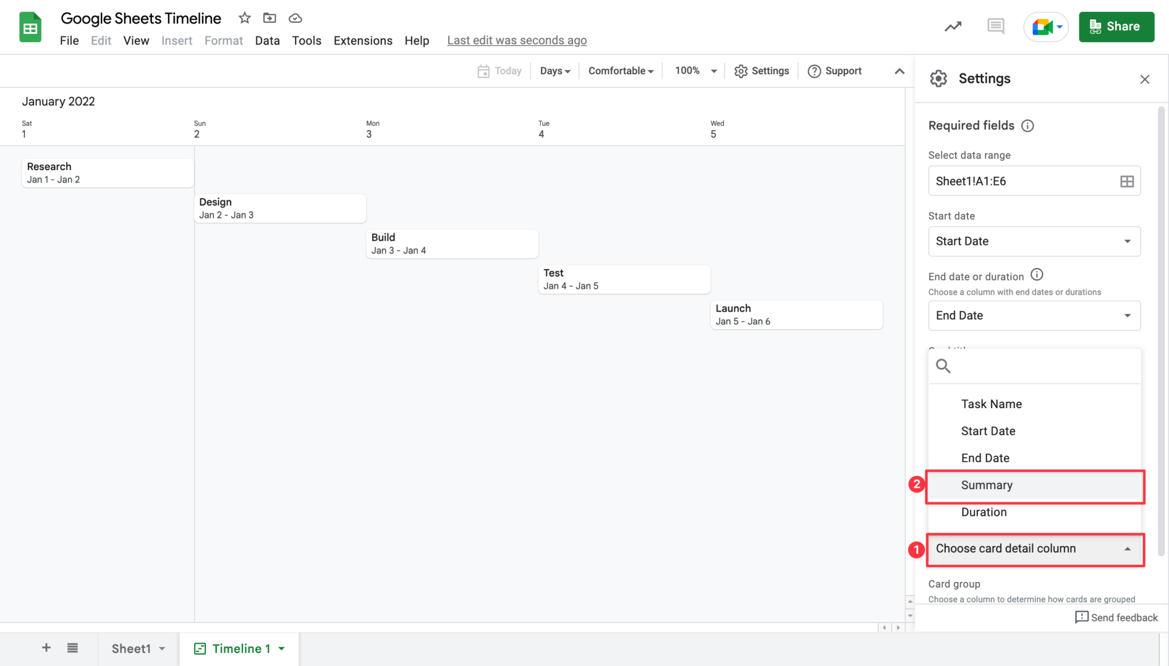Image resolution: width=1169 pixels, height=666 pixels.
Task: Choose Duration from the column list
Action: pyautogui.click(x=1034, y=512)
